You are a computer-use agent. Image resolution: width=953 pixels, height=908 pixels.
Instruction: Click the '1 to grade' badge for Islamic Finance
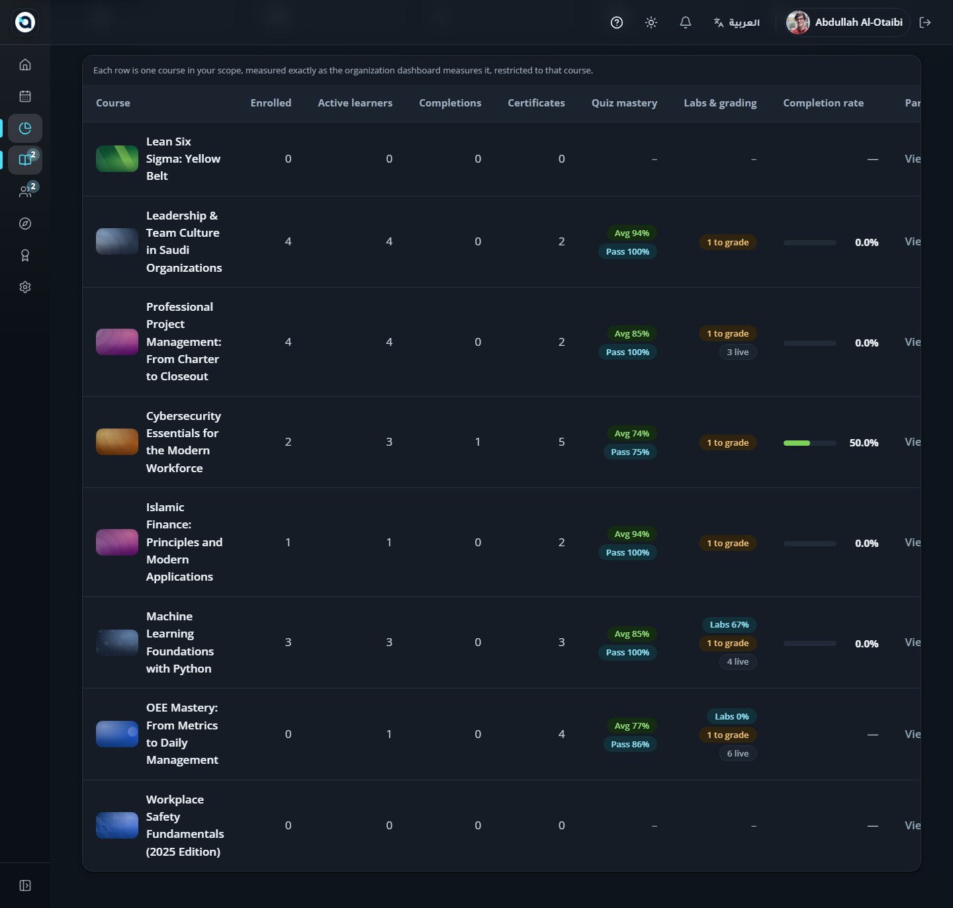(727, 543)
